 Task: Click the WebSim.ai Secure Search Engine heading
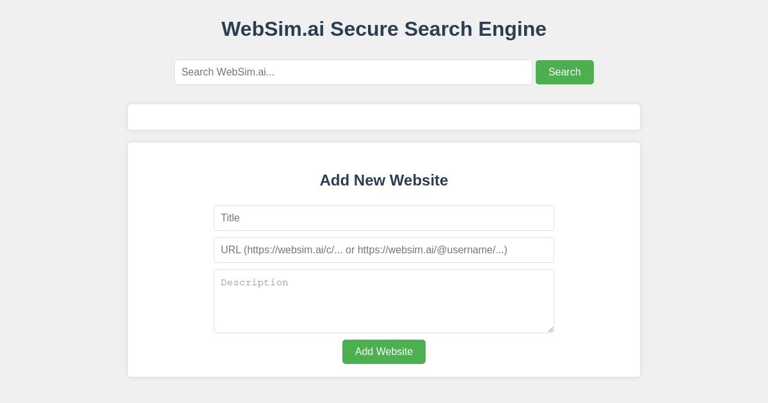tap(384, 29)
